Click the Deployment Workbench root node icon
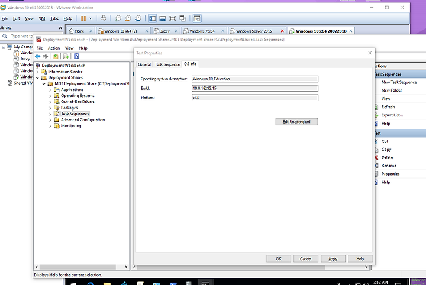 point(38,66)
